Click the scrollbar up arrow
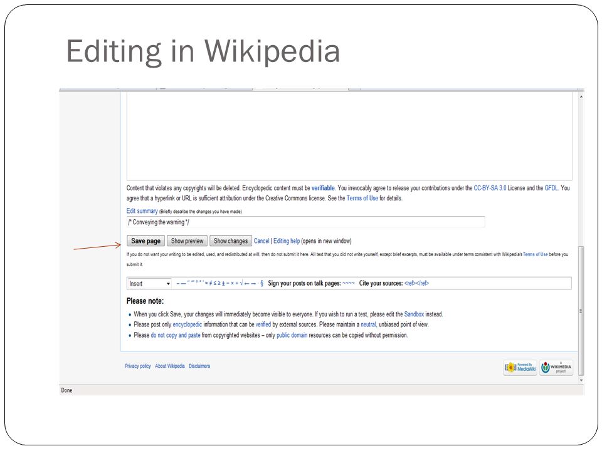Image resolution: width=602 pixels, height=451 pixels. click(581, 96)
